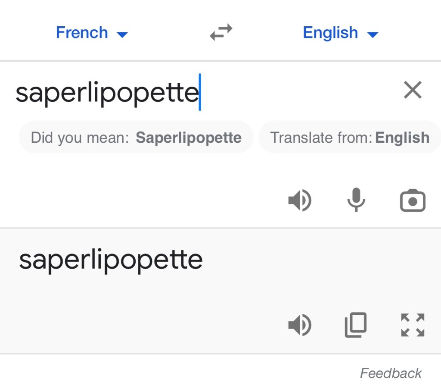441x385 pixels.
Task: Open the French source language selector
Action: (92, 33)
